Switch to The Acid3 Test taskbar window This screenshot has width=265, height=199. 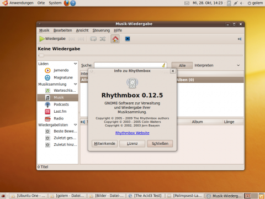click(146, 196)
